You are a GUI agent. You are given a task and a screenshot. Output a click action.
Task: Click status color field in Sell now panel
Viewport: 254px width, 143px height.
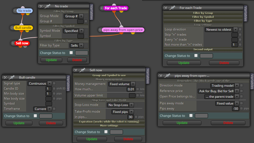[x=116, y=132]
